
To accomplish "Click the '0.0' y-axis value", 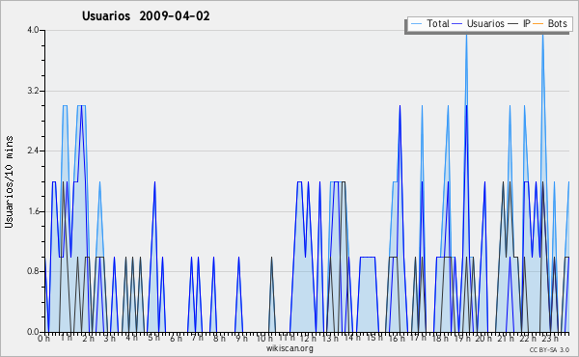I will (x=33, y=332).
